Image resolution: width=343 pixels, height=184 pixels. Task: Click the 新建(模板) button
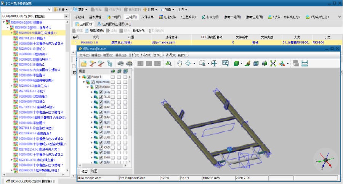coord(94,30)
